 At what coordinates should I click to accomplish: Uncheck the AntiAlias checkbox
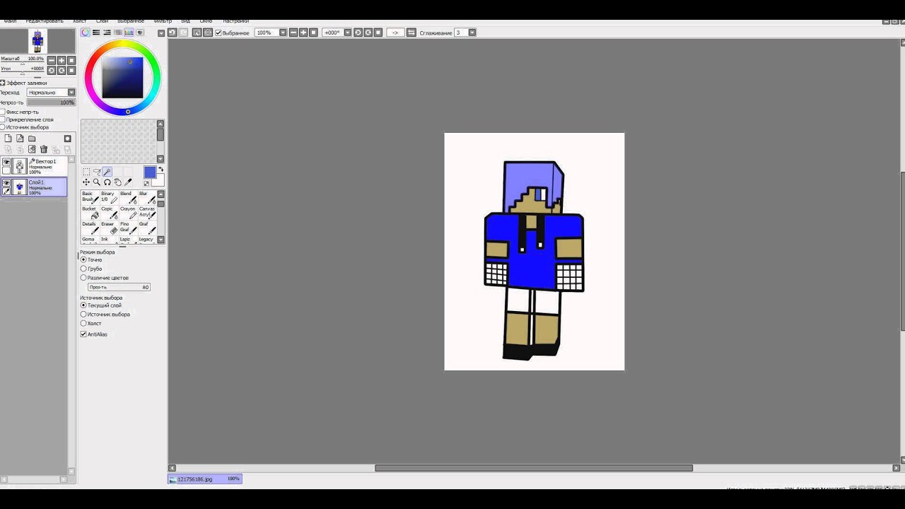click(x=83, y=334)
